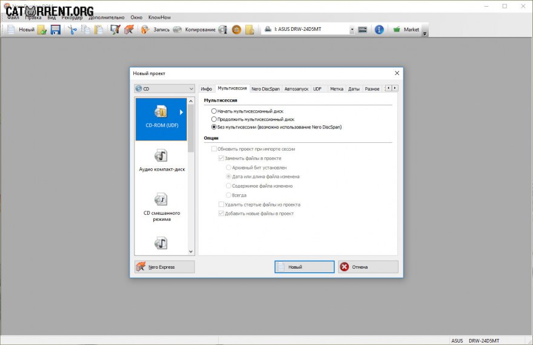Switch to the Автозапуск tab

pyautogui.click(x=296, y=89)
